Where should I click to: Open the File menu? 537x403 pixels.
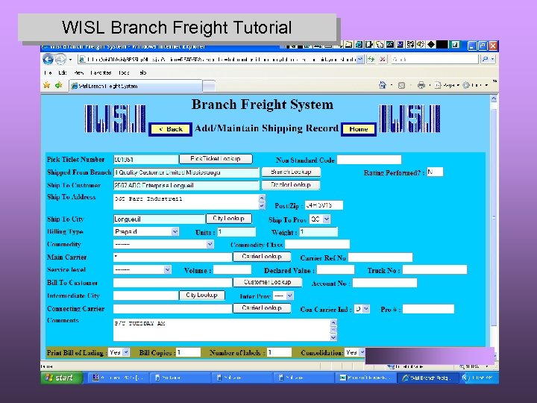click(x=48, y=72)
